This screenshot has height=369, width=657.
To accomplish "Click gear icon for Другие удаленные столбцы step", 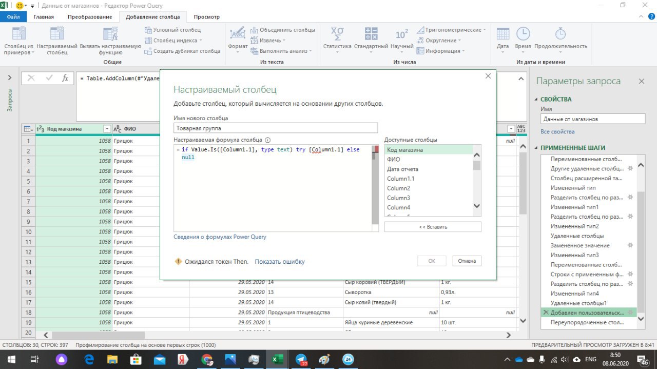I will pyautogui.click(x=630, y=168).
